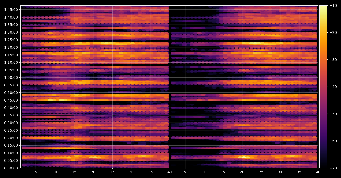Click the 1:35:00 time axis label

[x=11, y=25]
